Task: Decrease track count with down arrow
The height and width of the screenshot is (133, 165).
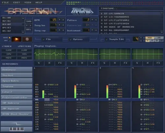Action: coord(141,41)
